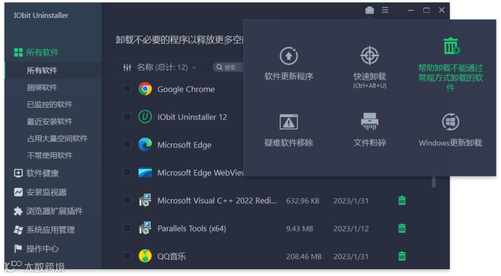This screenshot has height=276, width=501.
Task: Open the toolbox briefcase icon
Action: coord(369,10)
